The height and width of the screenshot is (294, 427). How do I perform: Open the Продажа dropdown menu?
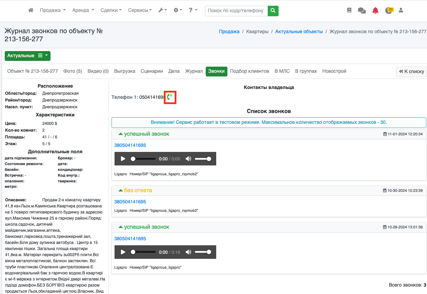(x=53, y=10)
